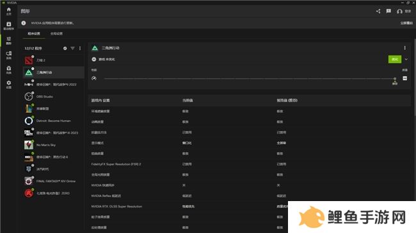416x233 pixels.
Task: Open the three-dot menu above the program list
Action: click(80, 49)
